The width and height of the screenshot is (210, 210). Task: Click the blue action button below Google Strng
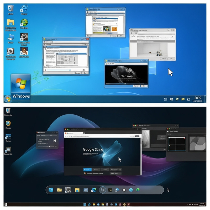87,169
